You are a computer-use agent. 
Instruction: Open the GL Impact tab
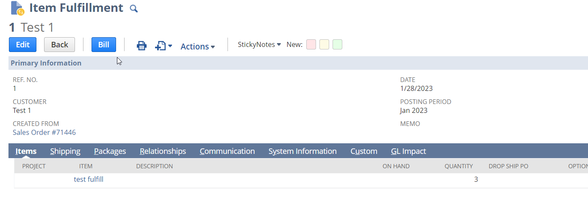click(408, 151)
